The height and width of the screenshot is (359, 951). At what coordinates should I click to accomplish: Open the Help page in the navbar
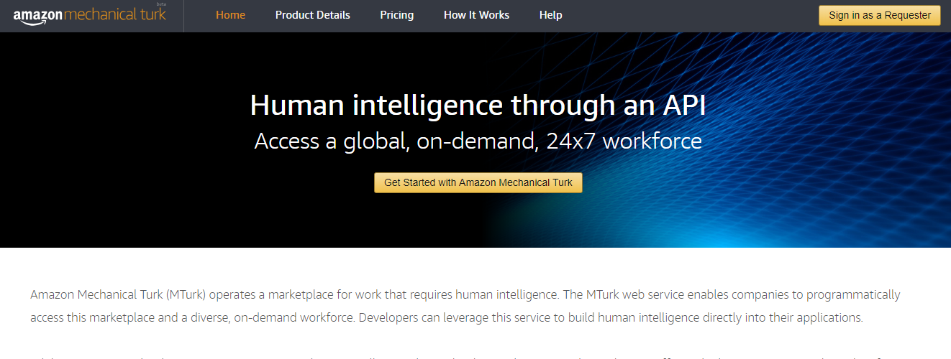tap(550, 15)
